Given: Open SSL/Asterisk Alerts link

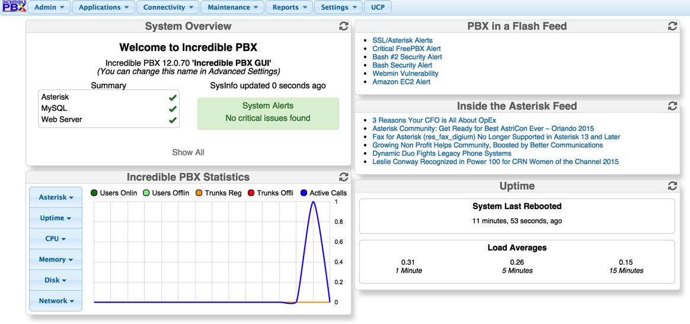Looking at the screenshot, I should [402, 40].
